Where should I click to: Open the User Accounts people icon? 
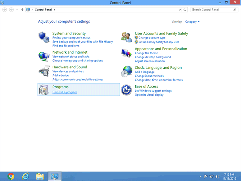[x=126, y=37]
